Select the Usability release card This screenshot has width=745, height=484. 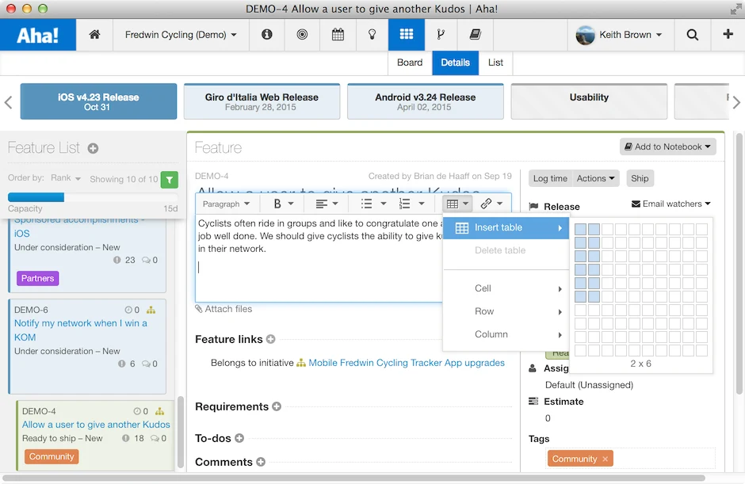tap(589, 101)
